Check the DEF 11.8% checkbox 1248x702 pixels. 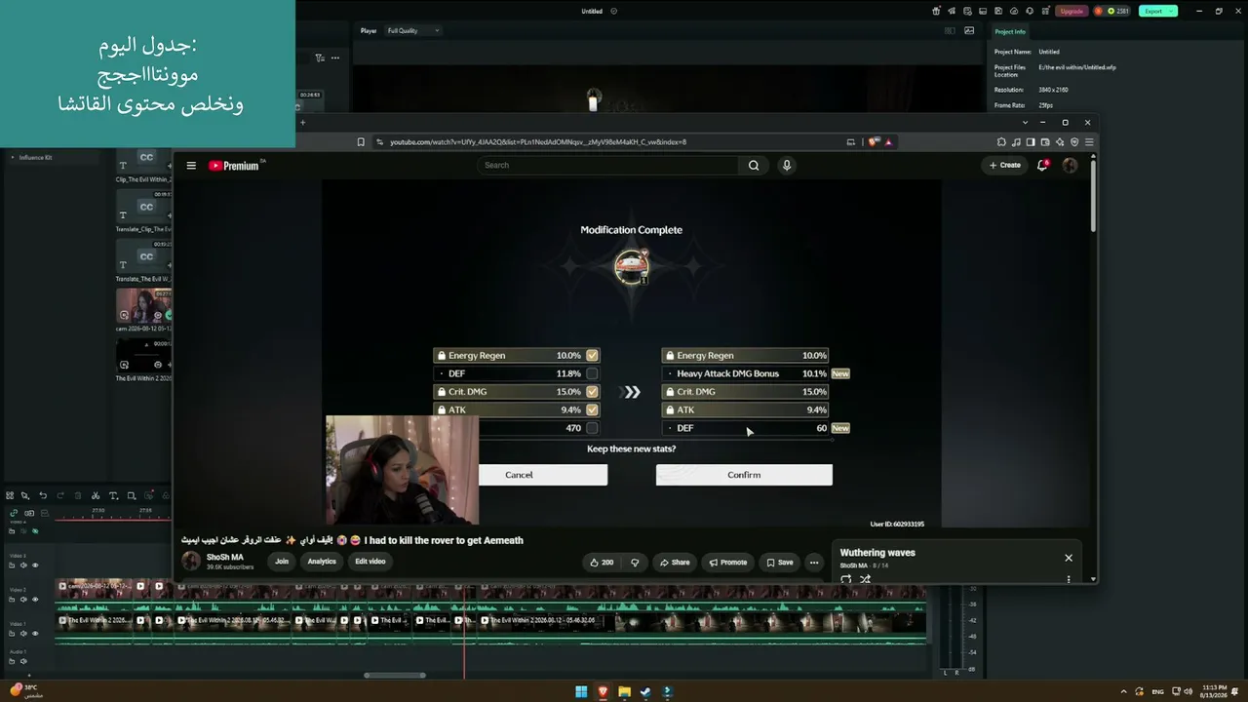(592, 373)
